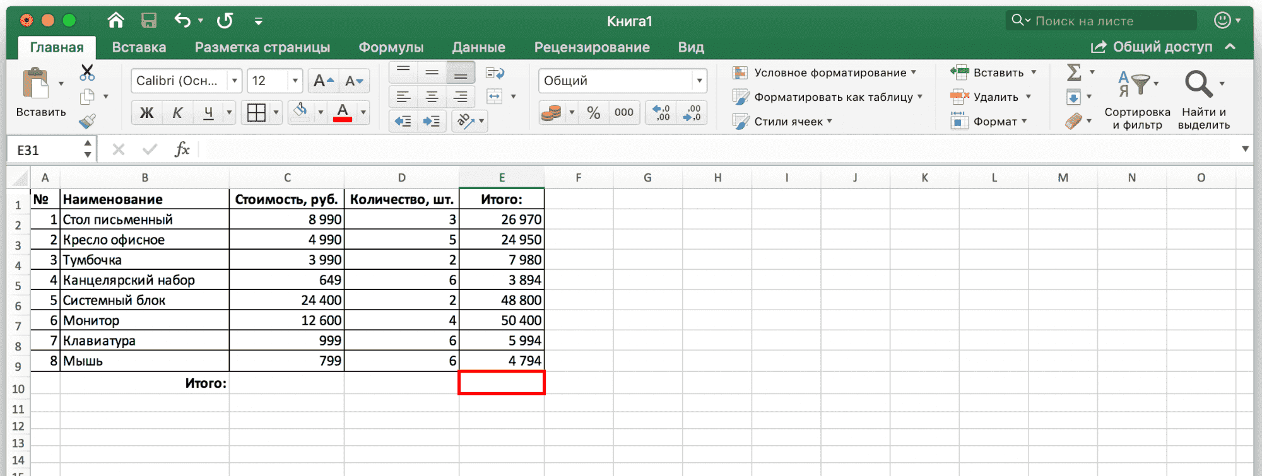
Task: Undo the last action
Action: tap(183, 21)
